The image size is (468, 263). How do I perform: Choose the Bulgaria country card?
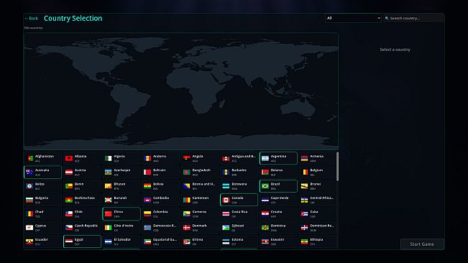coord(42,200)
